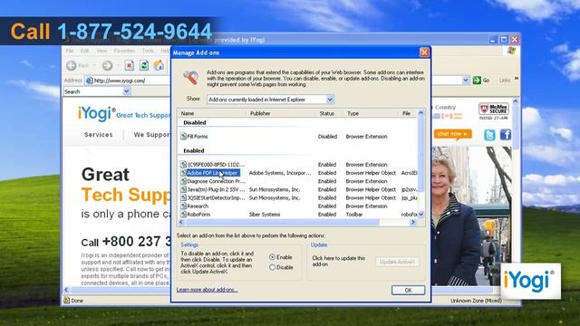Open the Edit menu in Internet Explorer
580x326 pixels.
tap(84, 51)
